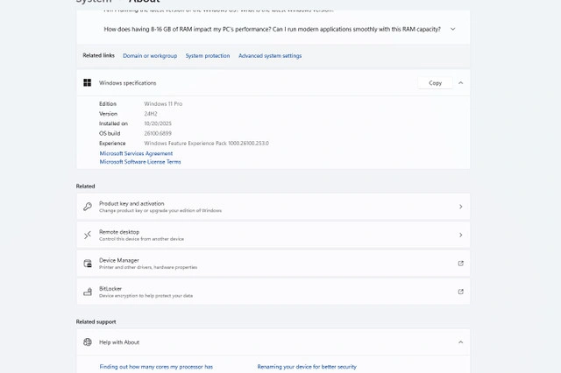Screen dimensions: 561x373
Task: Open 'Renaming your device for better security' link
Action: click(x=307, y=367)
